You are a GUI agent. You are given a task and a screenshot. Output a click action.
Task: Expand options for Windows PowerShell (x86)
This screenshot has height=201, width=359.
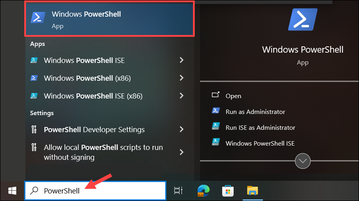pyautogui.click(x=182, y=78)
